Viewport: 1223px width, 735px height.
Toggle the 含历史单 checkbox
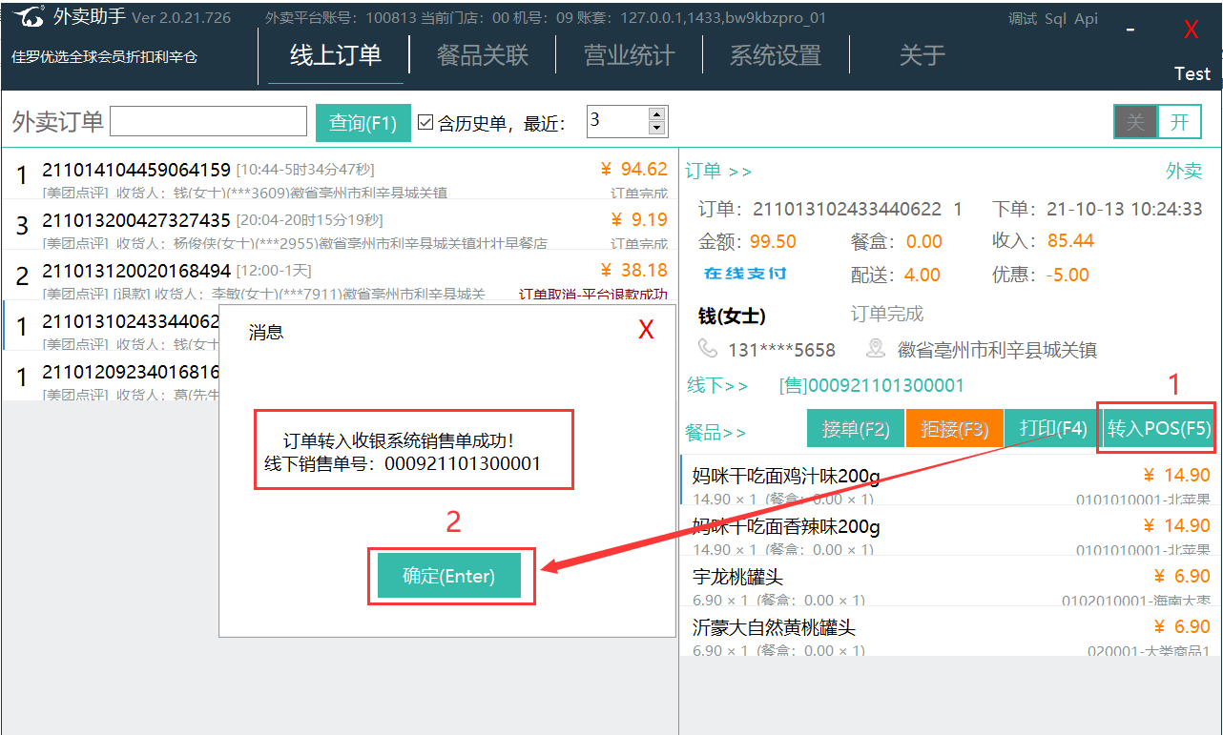point(425,122)
